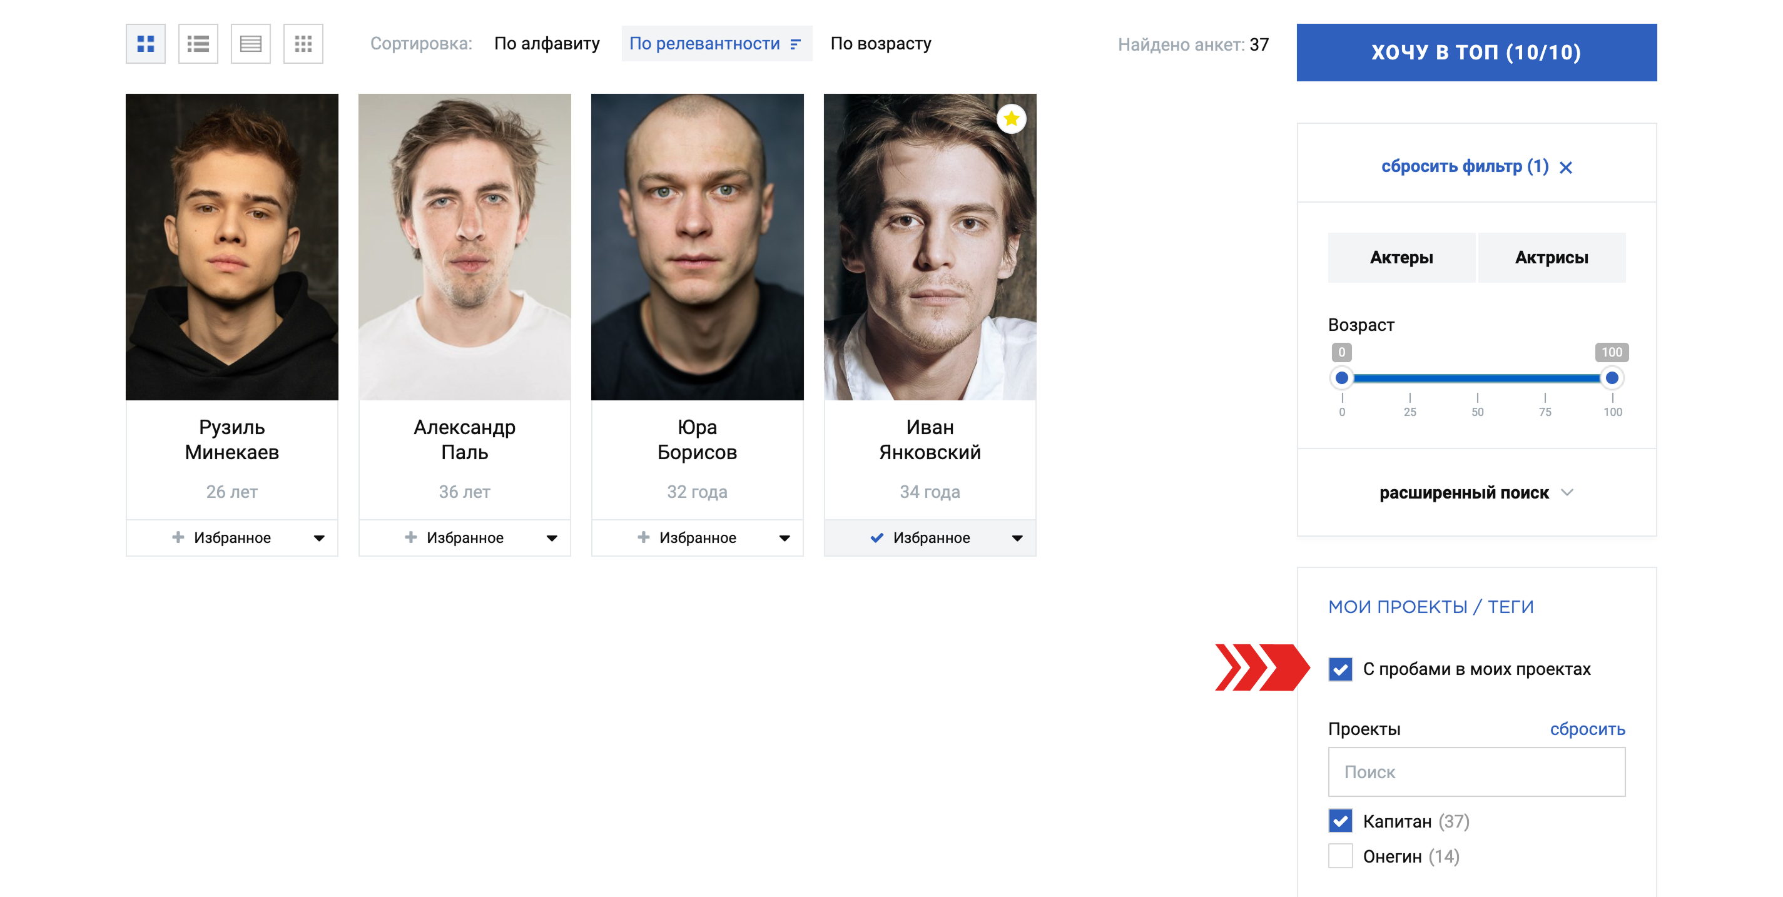Open the favorites dropdown arrow for Александр Паль
The height and width of the screenshot is (897, 1783).
(552, 539)
